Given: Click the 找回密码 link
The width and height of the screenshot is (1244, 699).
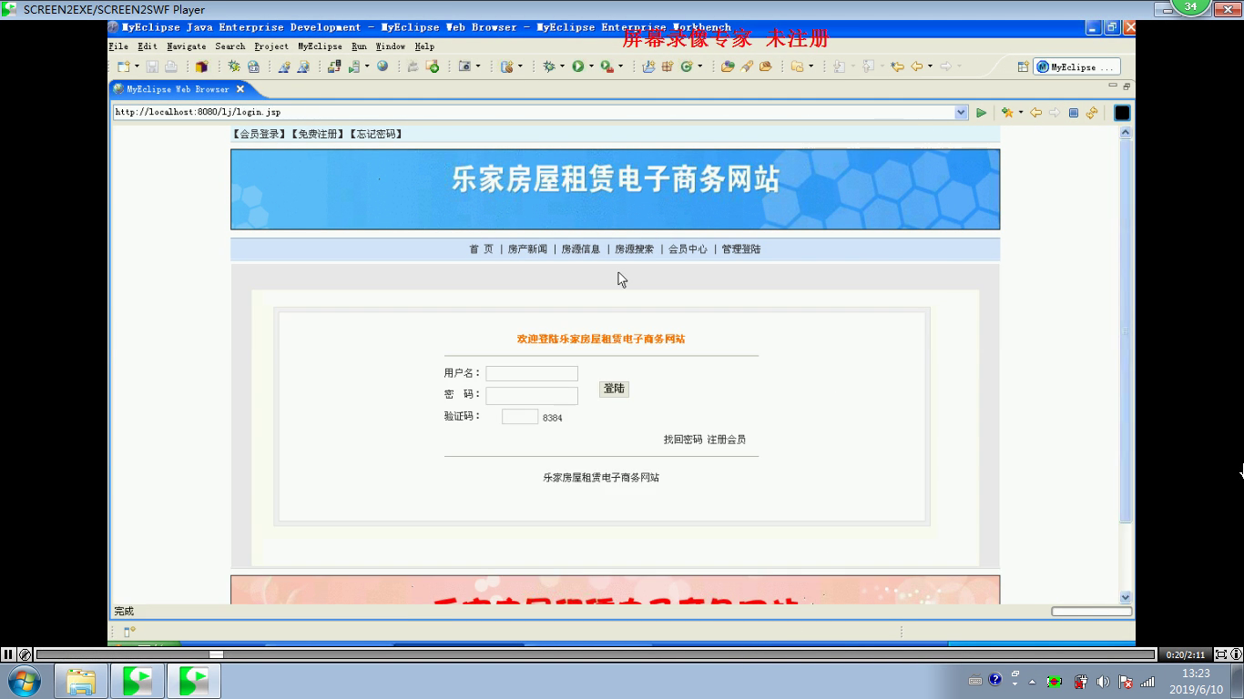Looking at the screenshot, I should click(x=683, y=440).
